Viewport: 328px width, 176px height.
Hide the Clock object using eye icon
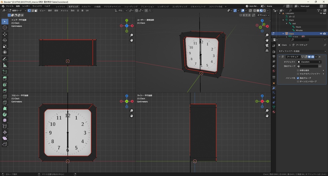(x=321, y=34)
